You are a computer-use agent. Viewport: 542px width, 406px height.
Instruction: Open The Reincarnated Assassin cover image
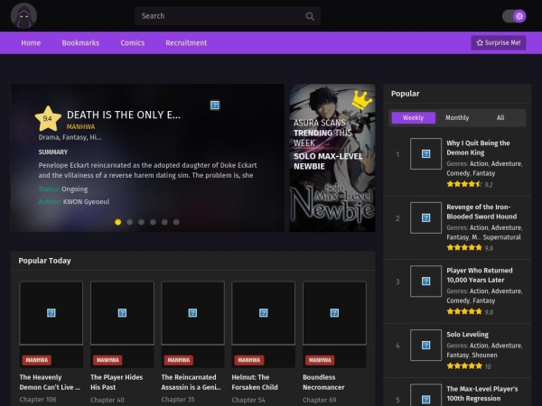(x=193, y=313)
